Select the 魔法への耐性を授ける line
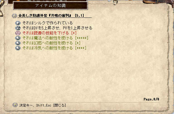174x114 pixels. (55, 38)
